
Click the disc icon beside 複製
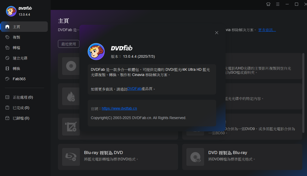7,37
